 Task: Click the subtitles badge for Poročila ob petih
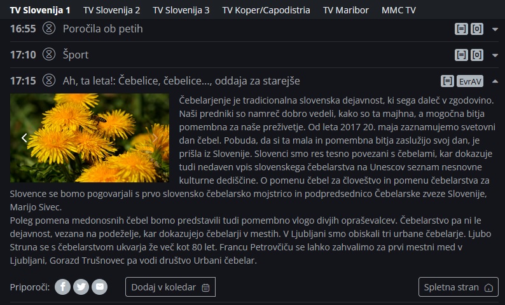(461, 29)
